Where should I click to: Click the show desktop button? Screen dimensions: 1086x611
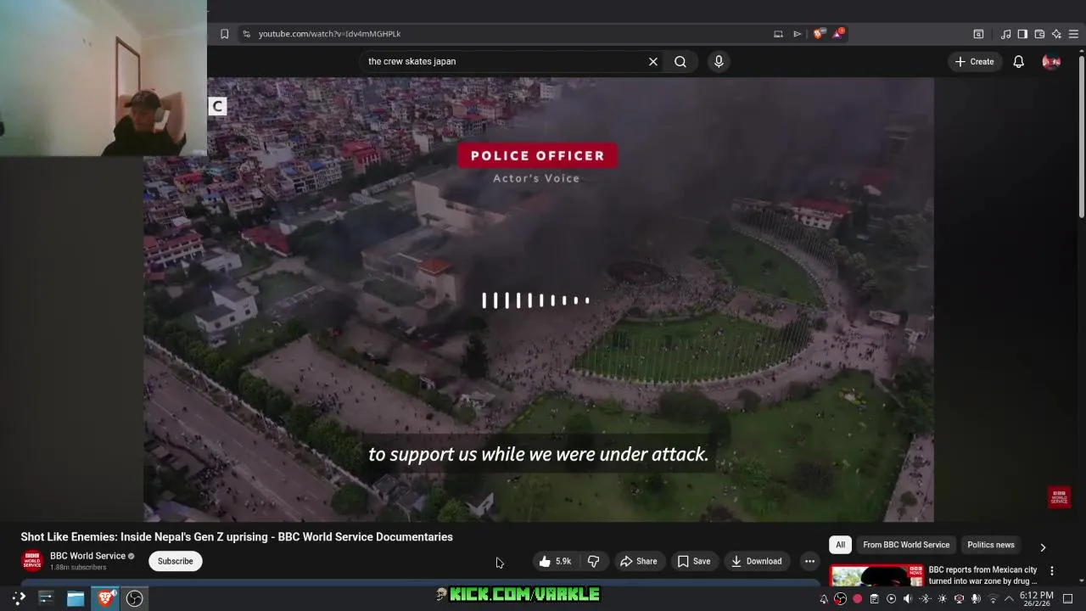point(1068,599)
